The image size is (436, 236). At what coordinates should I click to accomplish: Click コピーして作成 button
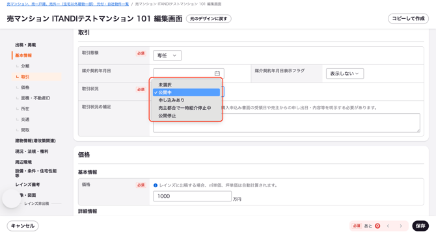(x=408, y=19)
